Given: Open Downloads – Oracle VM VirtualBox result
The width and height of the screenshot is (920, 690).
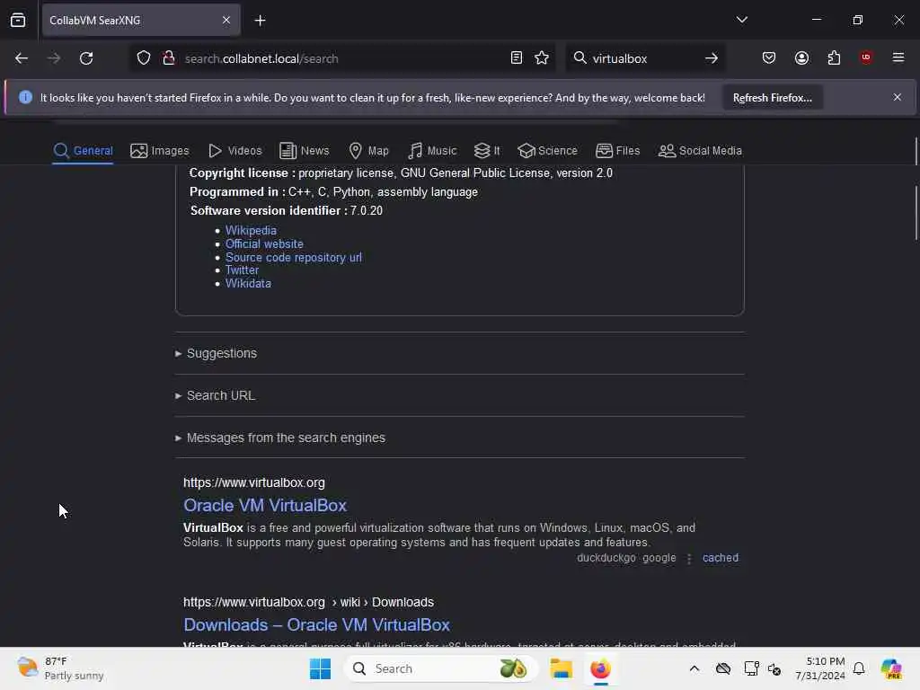Looking at the screenshot, I should [316, 625].
